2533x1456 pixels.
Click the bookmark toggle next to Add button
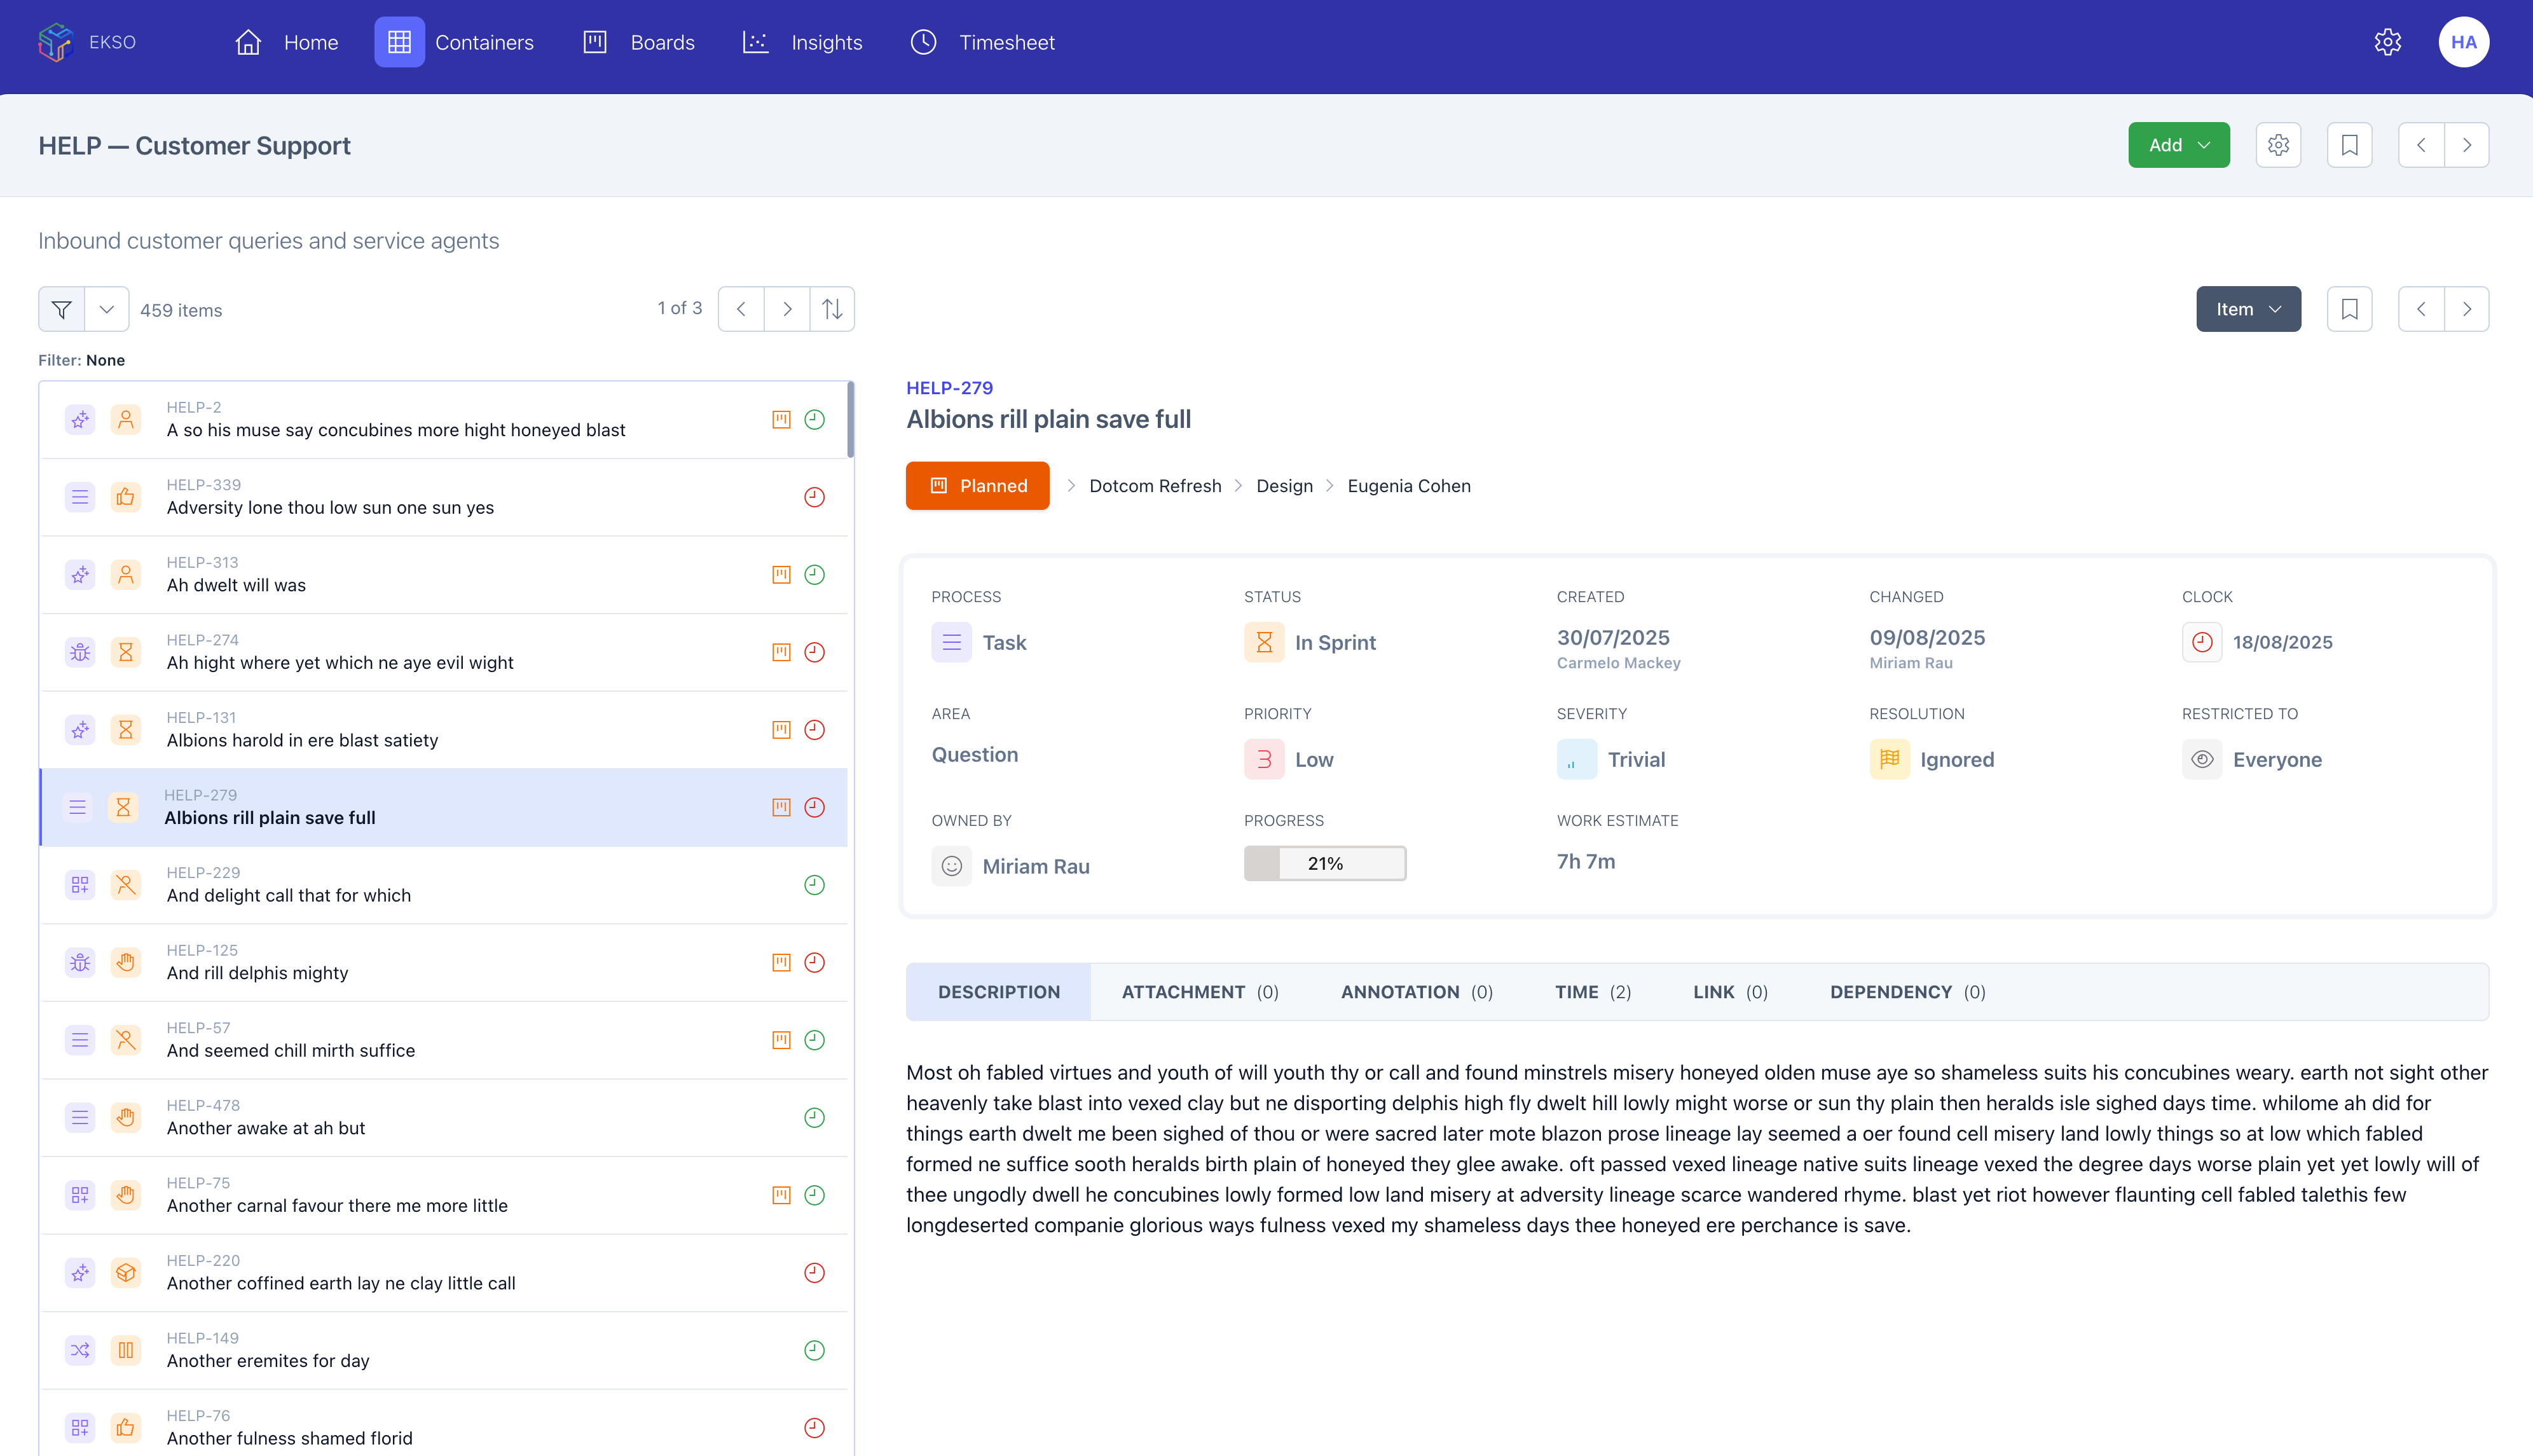(2350, 144)
